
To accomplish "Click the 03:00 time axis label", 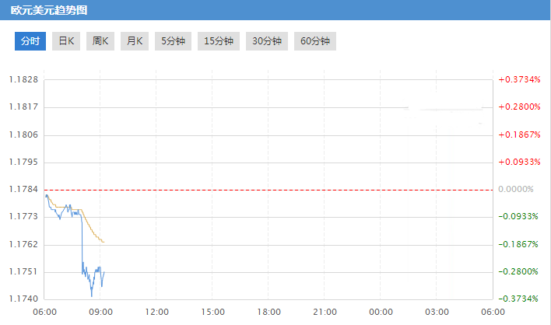I will pyautogui.click(x=437, y=312).
